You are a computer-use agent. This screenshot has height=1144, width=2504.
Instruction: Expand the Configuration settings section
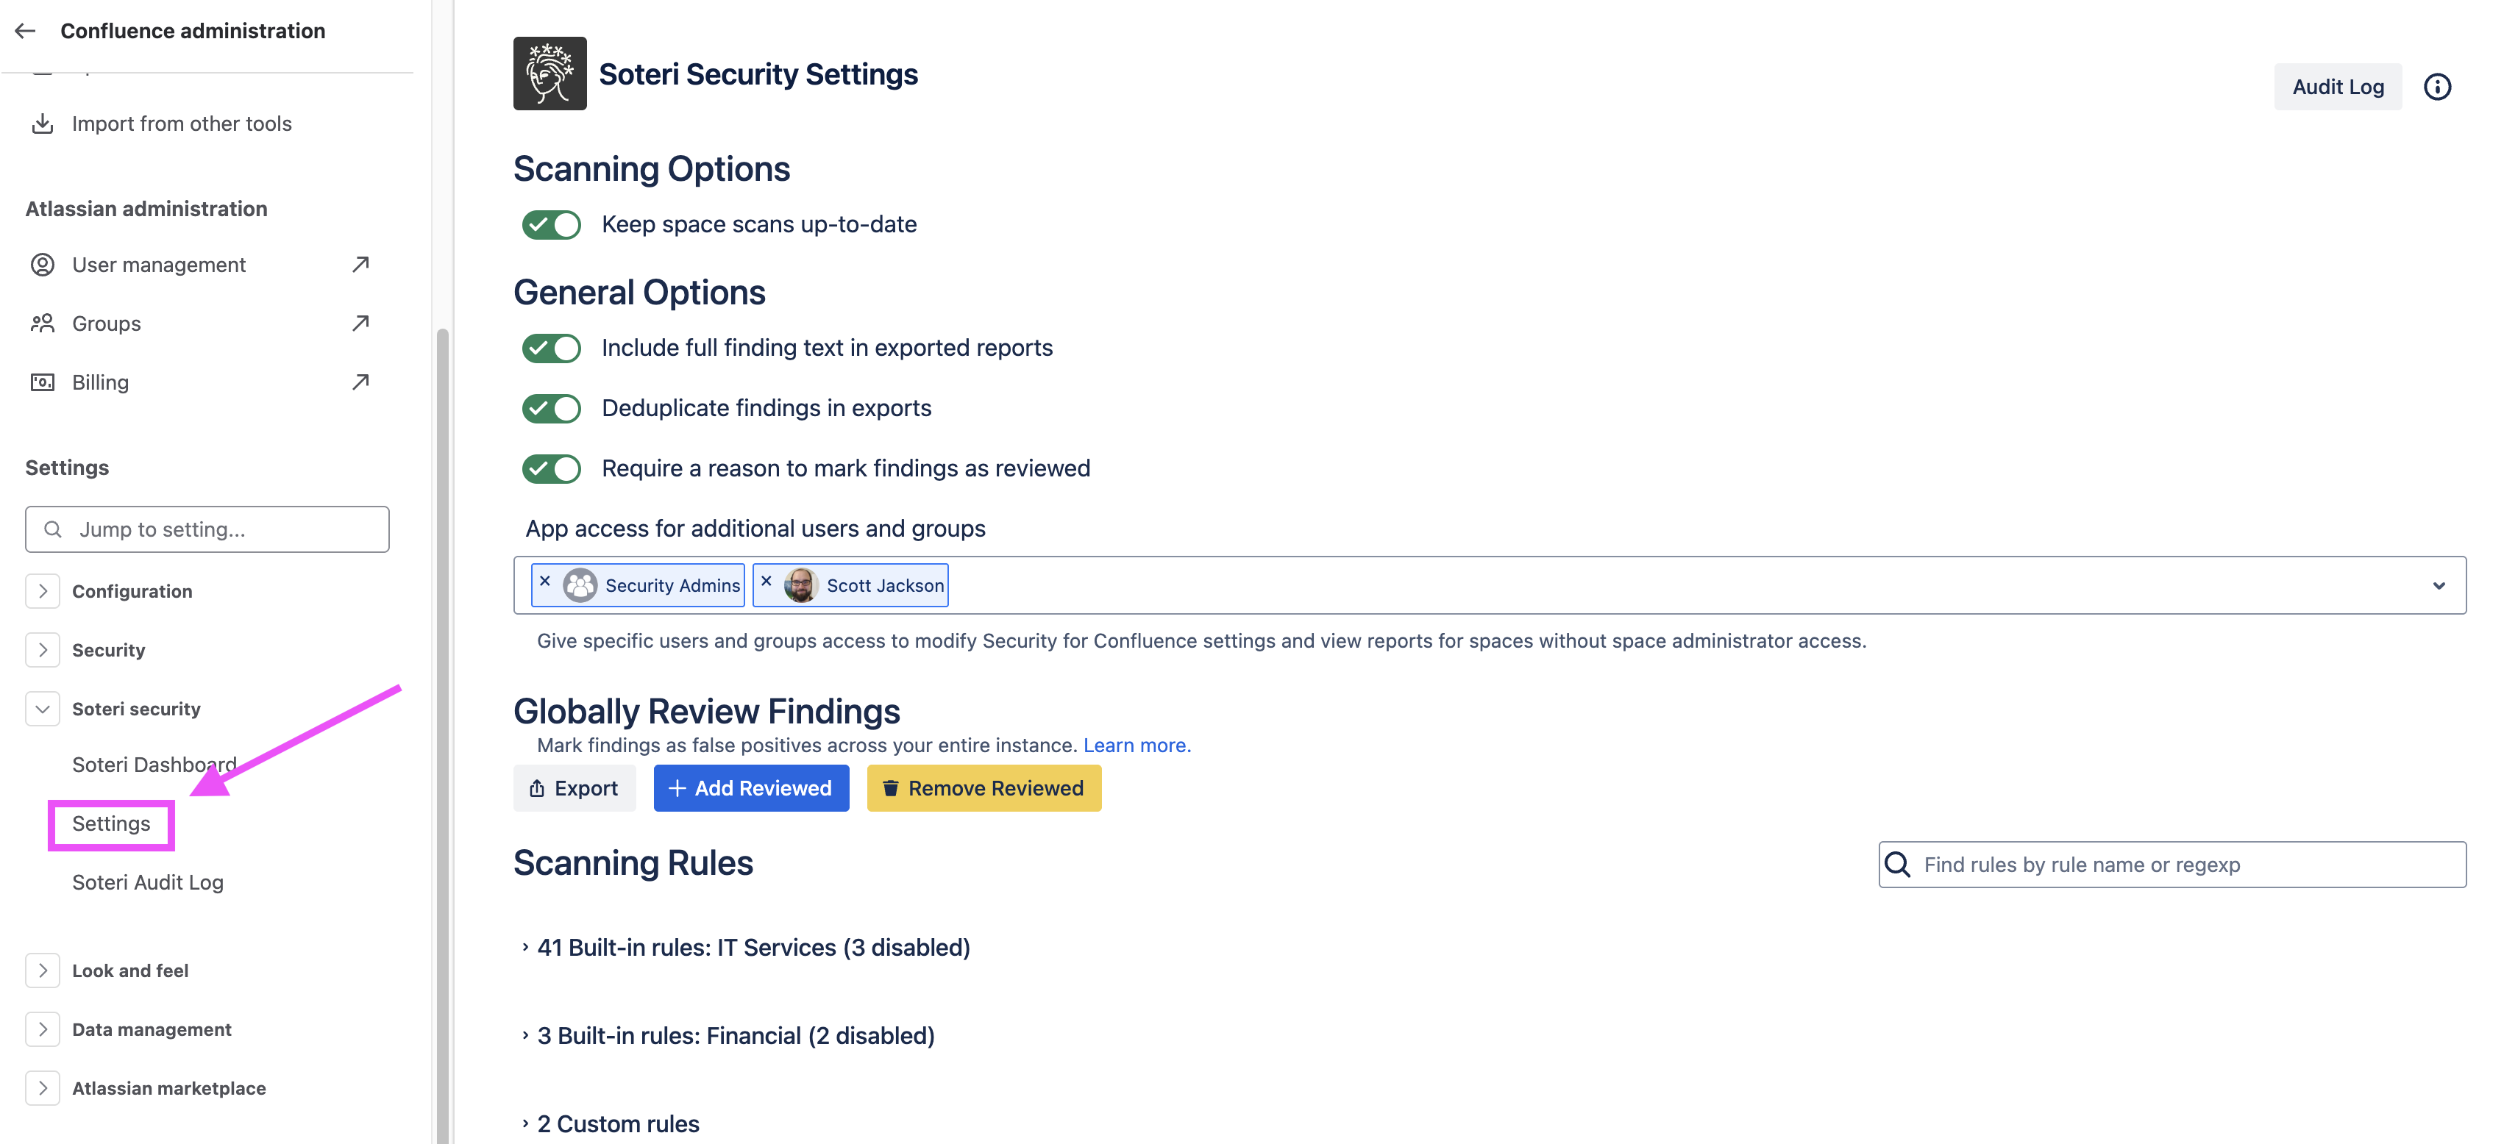pyautogui.click(x=43, y=591)
